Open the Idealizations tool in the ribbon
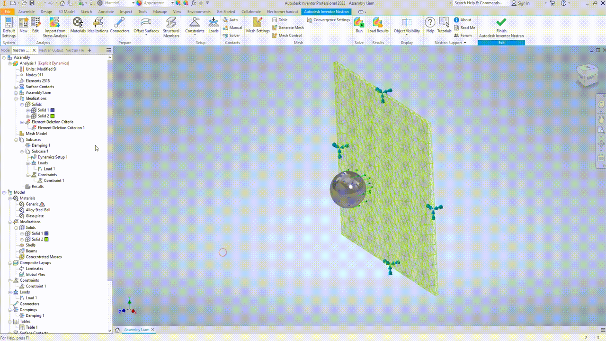This screenshot has height=341, width=606. [x=98, y=25]
